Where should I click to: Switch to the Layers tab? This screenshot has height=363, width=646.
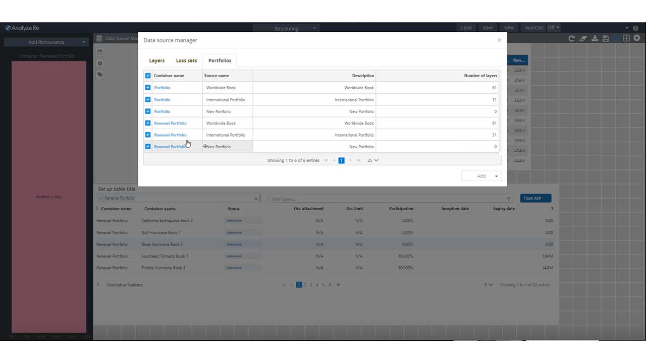[x=156, y=60]
